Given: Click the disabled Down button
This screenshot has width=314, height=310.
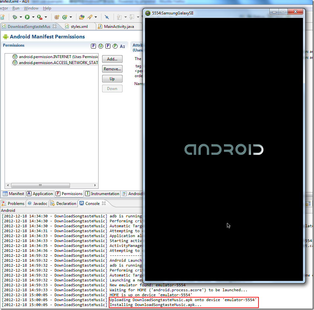Looking at the screenshot, I should (112, 89).
